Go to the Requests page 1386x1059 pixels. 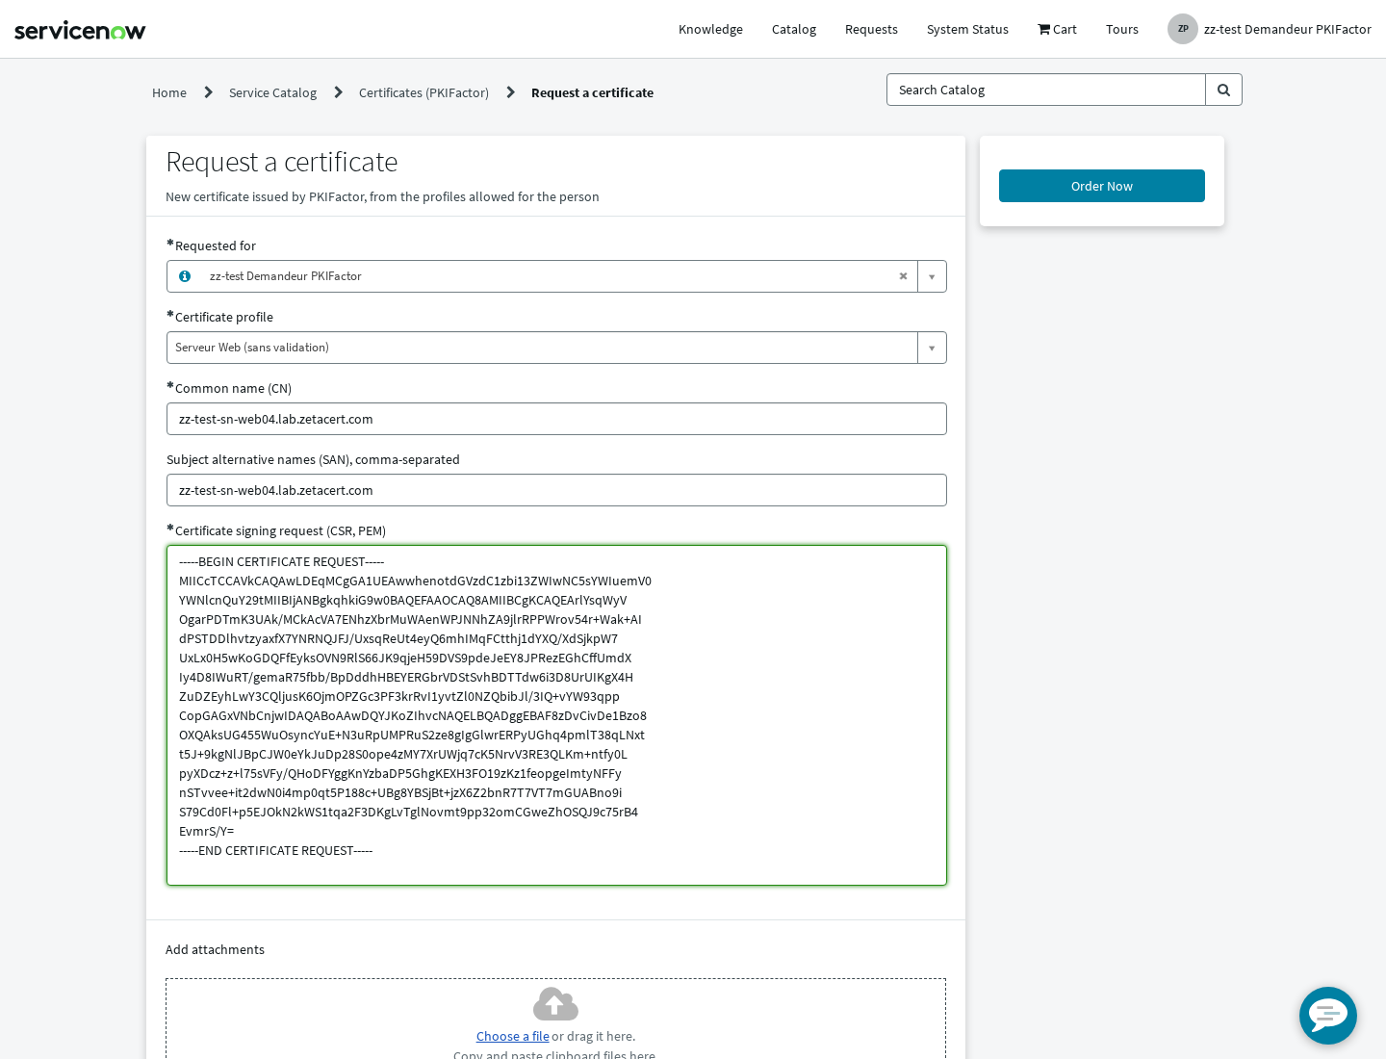[871, 29]
